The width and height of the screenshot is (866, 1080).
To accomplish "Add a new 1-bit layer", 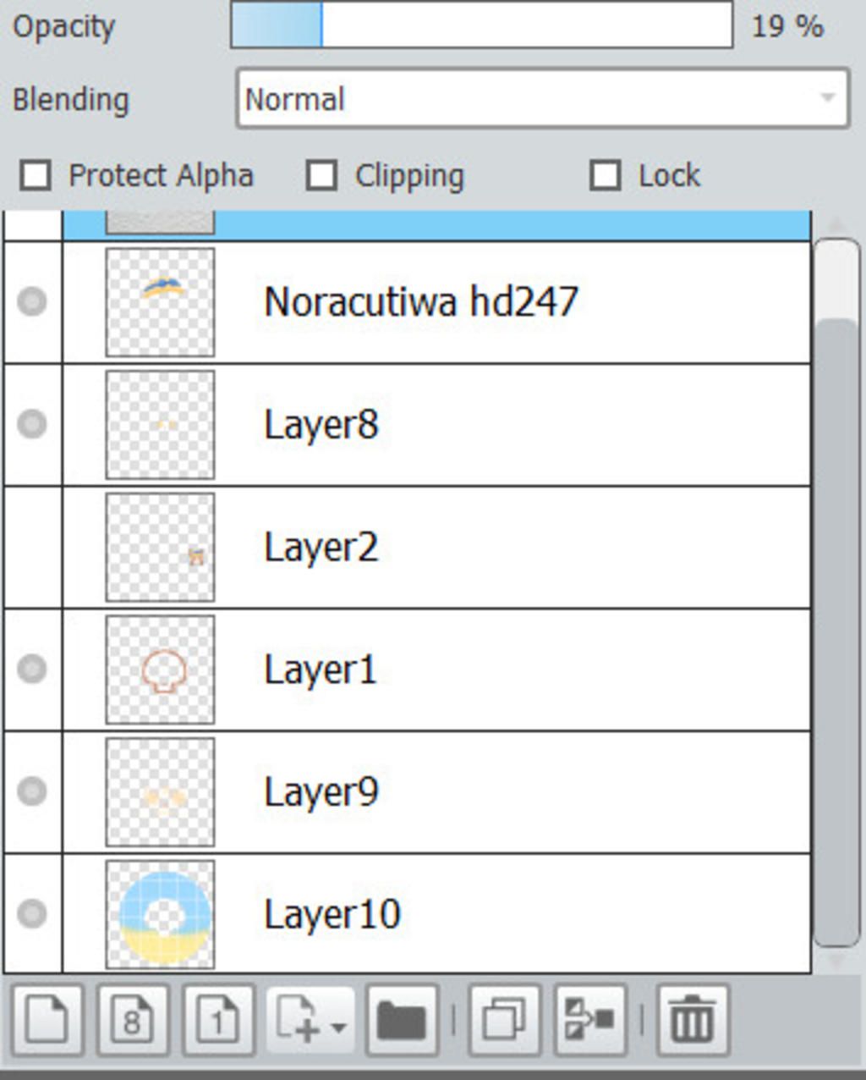I will click(x=218, y=1019).
